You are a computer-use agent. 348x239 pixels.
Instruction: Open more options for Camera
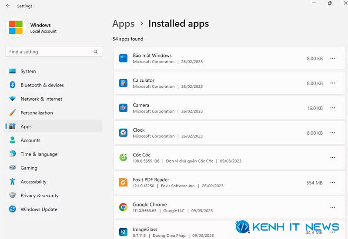coord(332,108)
